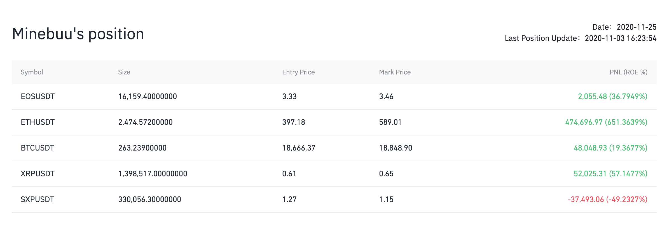Image resolution: width=669 pixels, height=230 pixels.
Task: Click the BTCUSDT mark price 18,848.90
Action: [x=396, y=148]
